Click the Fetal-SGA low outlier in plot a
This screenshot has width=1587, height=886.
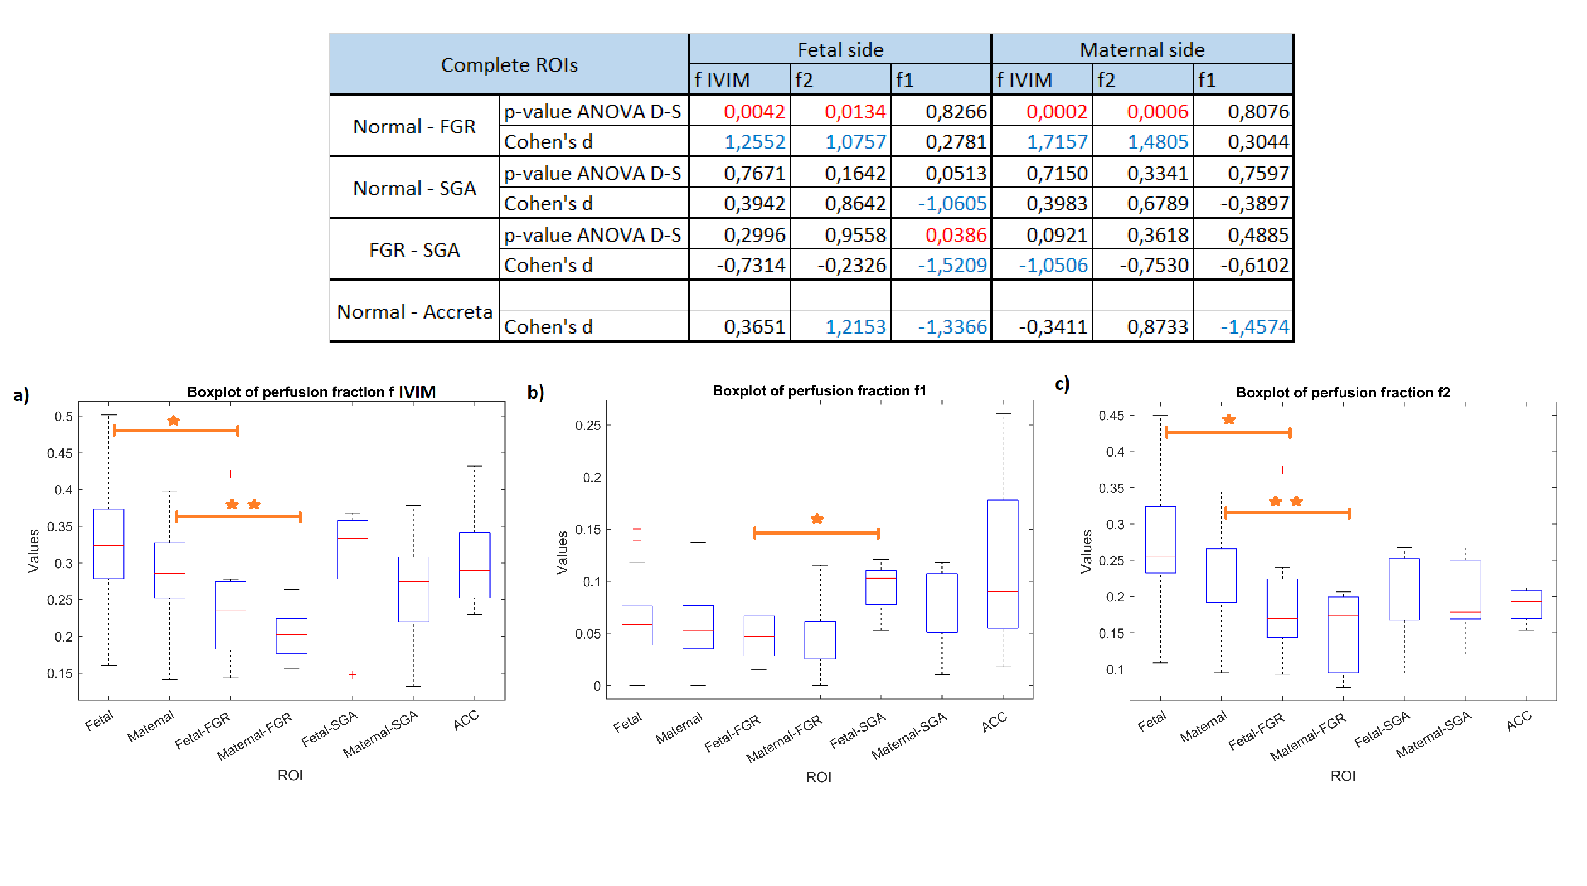click(x=353, y=674)
